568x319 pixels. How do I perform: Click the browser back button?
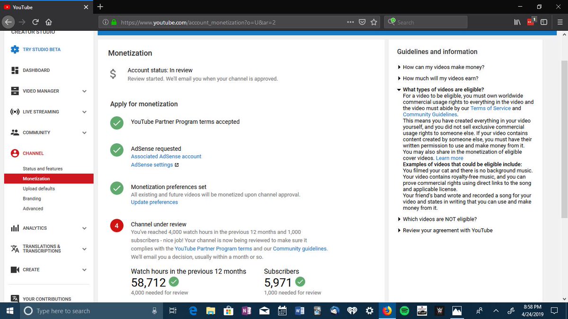pos(8,22)
